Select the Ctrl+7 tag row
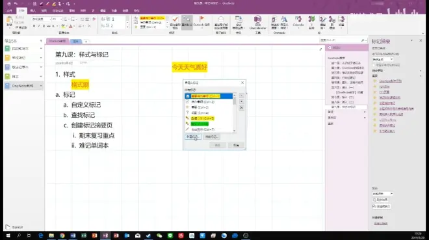The height and width of the screenshot is (240, 429). (209, 129)
